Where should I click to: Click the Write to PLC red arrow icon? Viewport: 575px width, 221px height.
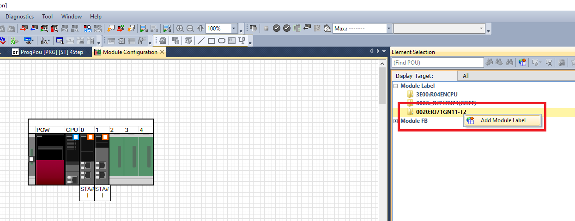24,28
